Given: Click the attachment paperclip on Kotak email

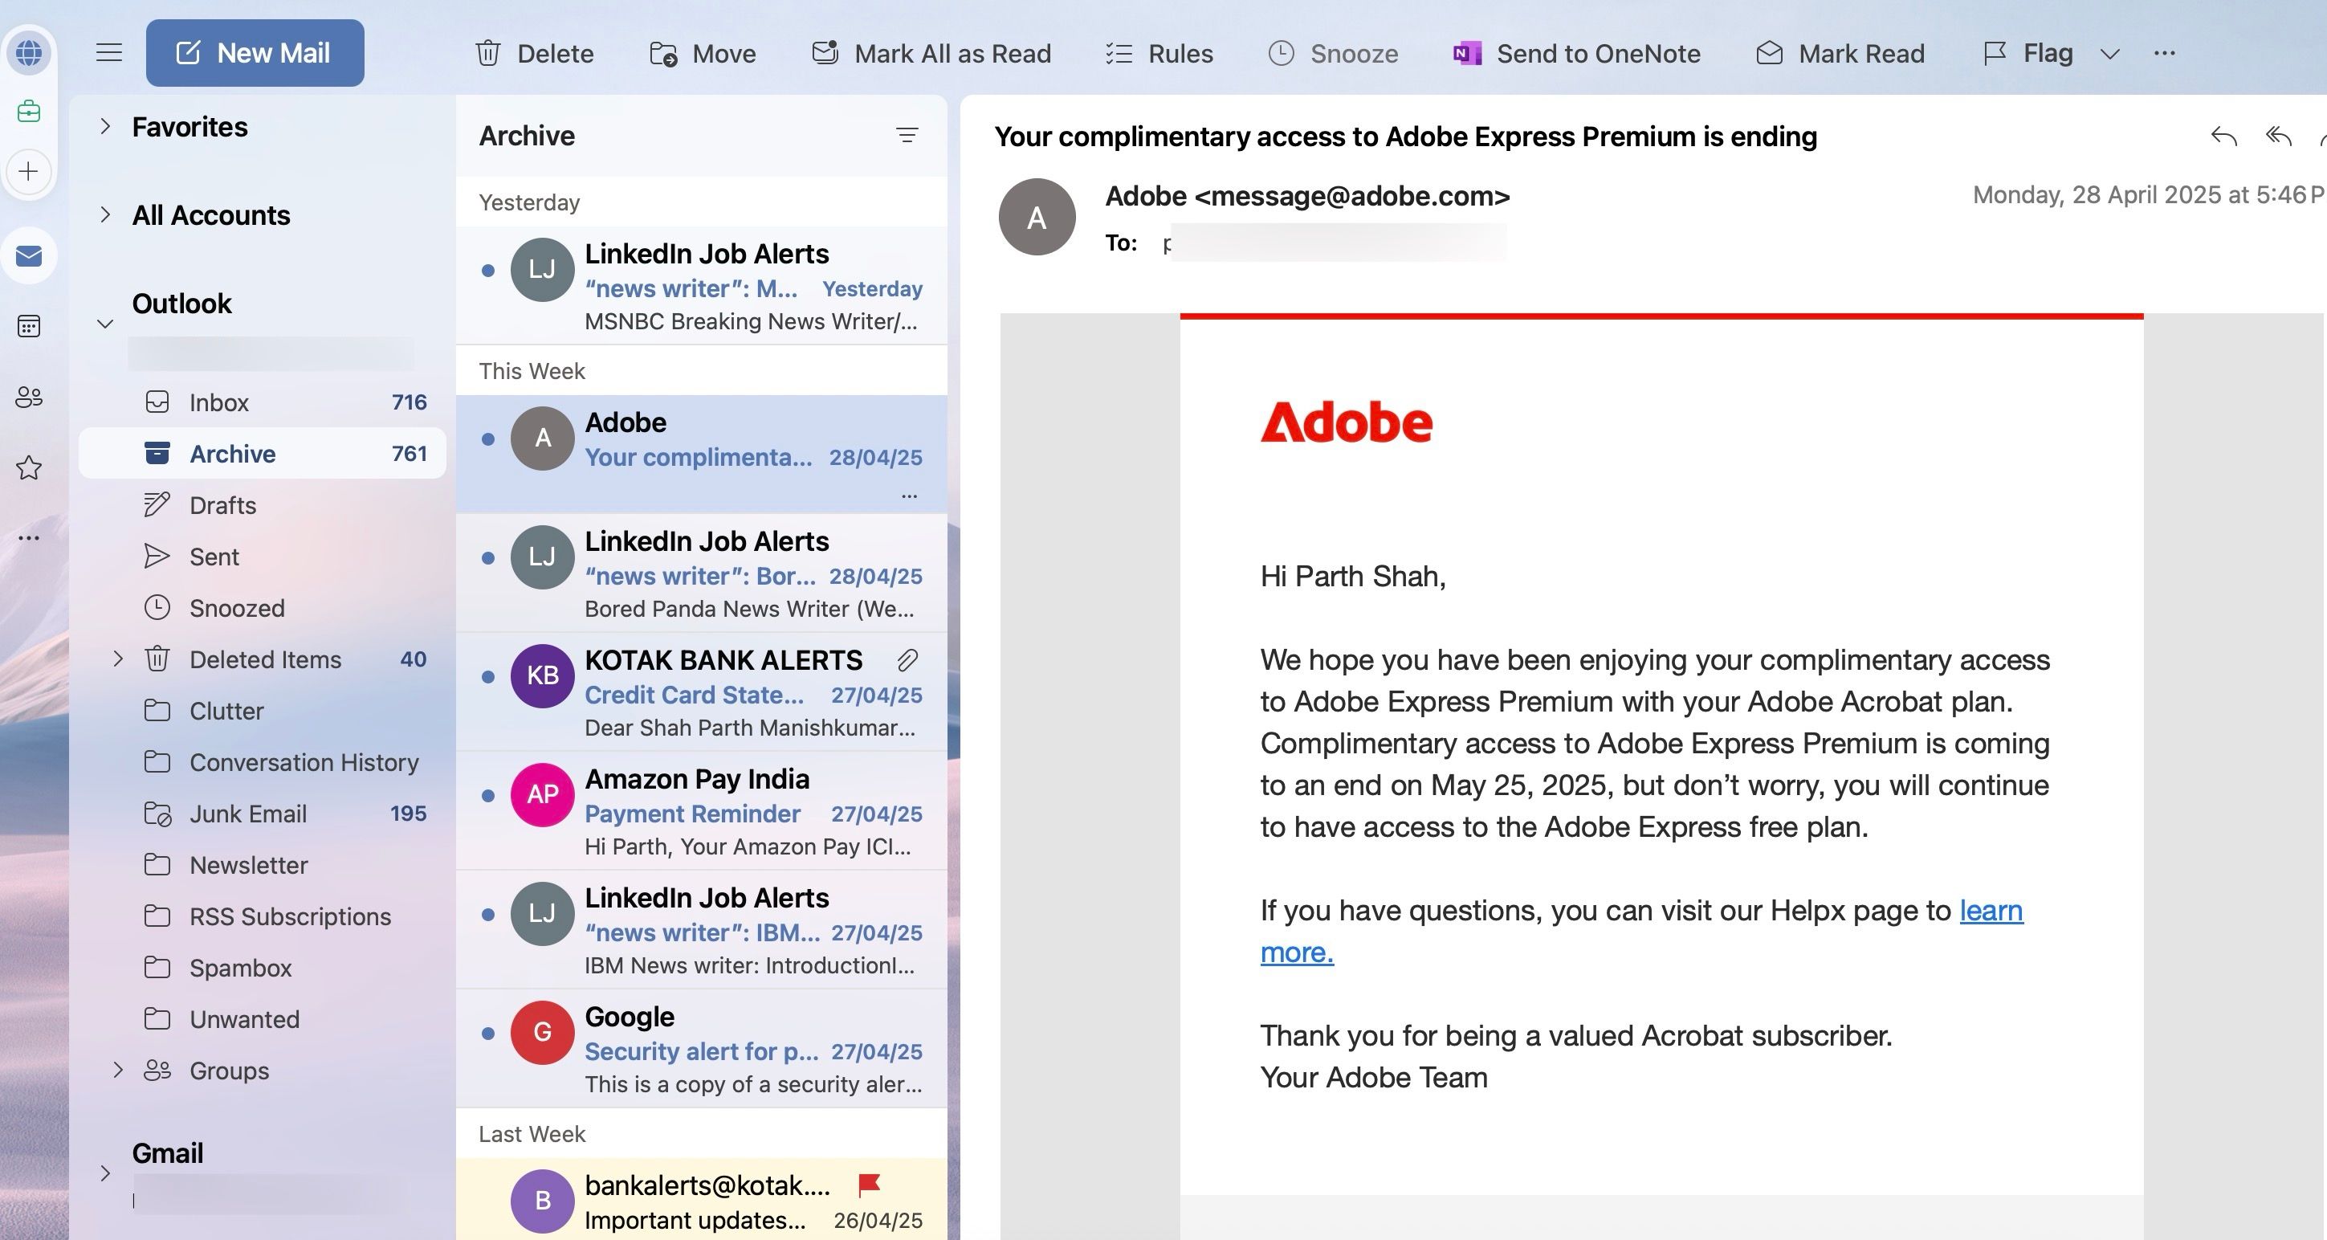Looking at the screenshot, I should pyautogui.click(x=908, y=661).
